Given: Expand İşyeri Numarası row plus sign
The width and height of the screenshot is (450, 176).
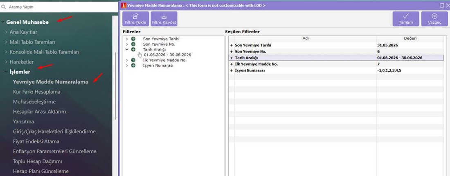Looking at the screenshot, I should click(231, 70).
